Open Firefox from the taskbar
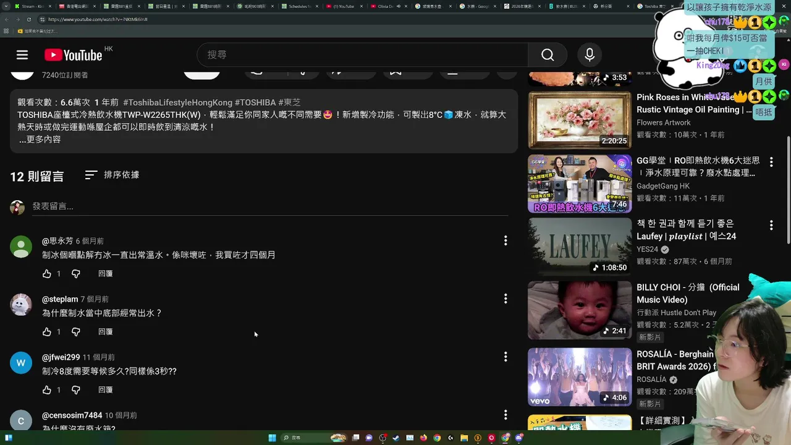This screenshot has height=445, width=791. coord(423,438)
